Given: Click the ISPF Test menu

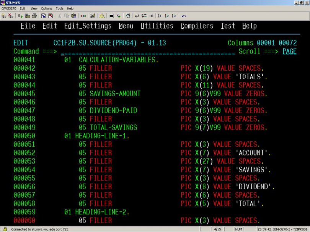Looking at the screenshot, I should (x=228, y=26).
